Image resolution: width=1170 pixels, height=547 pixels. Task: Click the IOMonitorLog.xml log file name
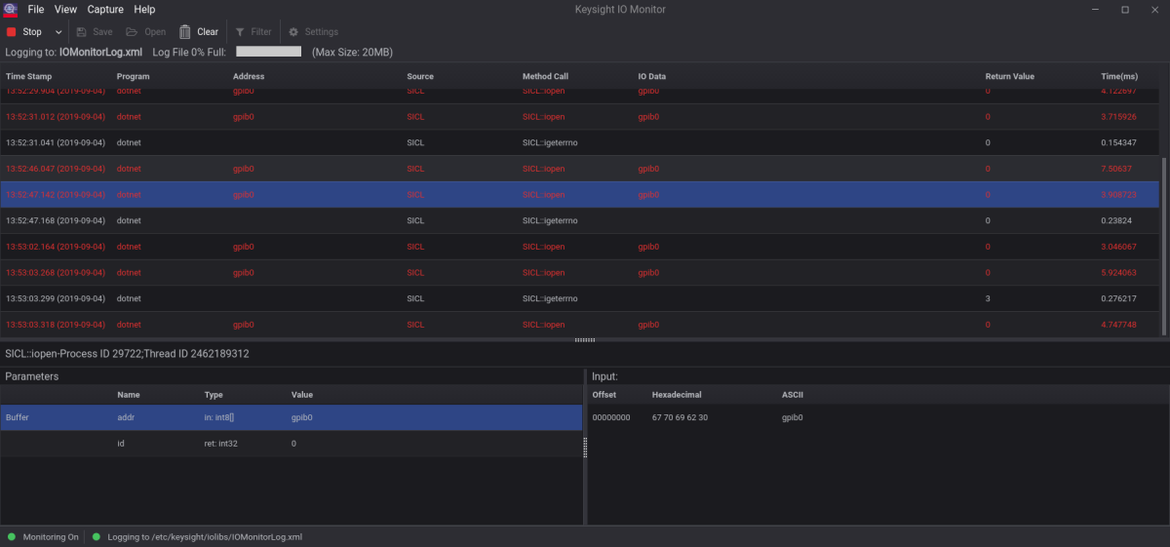[100, 52]
